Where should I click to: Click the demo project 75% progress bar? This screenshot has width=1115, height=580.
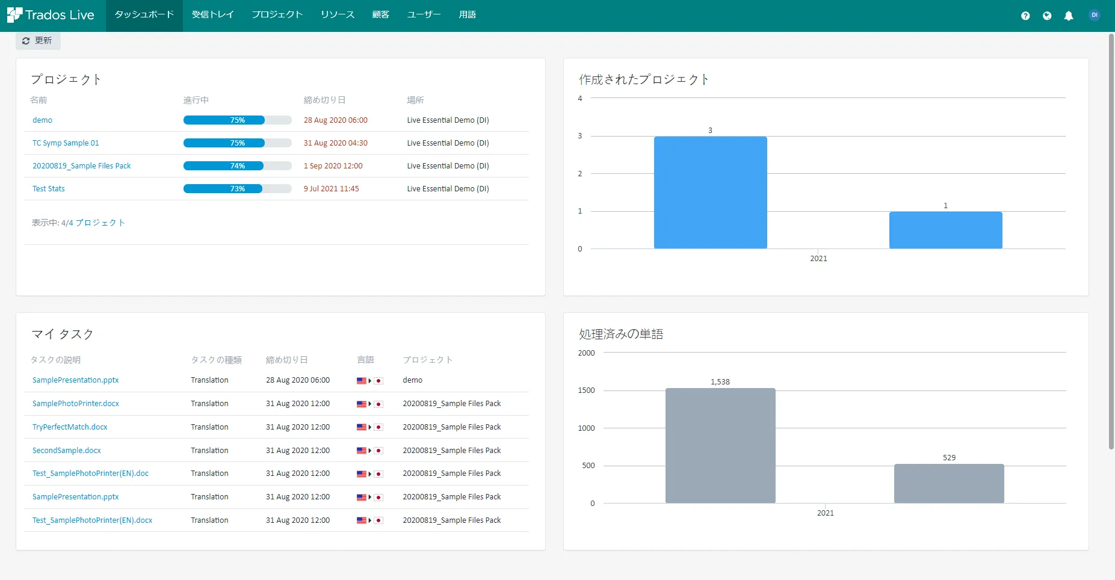[238, 120]
